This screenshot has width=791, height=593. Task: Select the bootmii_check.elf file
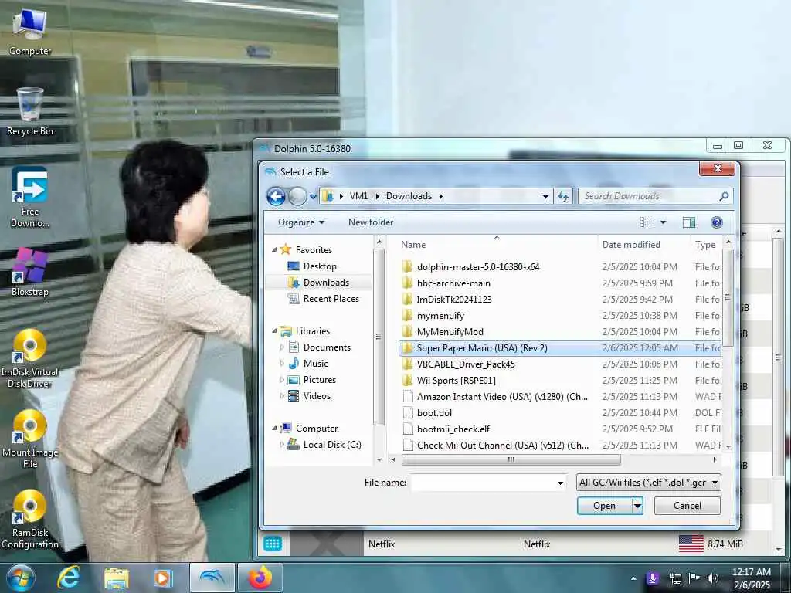[560, 429]
